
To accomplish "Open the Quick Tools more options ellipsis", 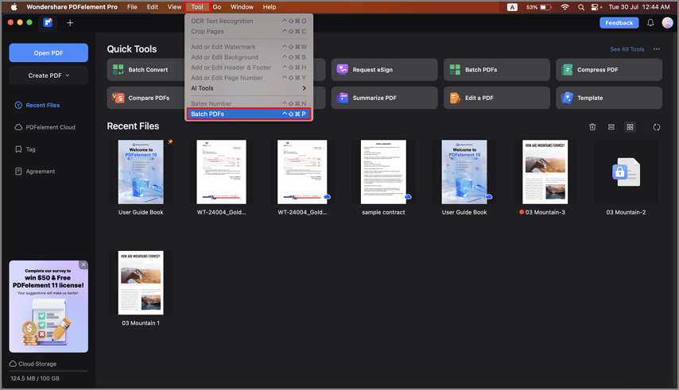I will [x=657, y=49].
